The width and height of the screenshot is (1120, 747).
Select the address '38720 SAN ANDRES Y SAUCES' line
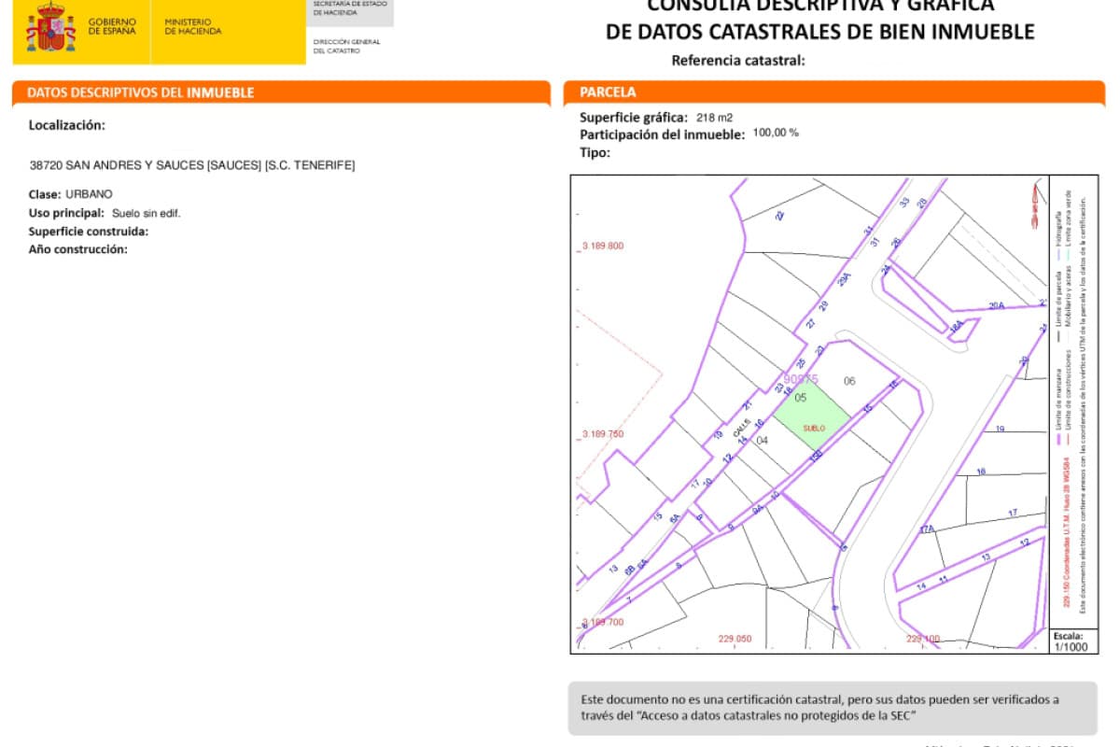[192, 165]
